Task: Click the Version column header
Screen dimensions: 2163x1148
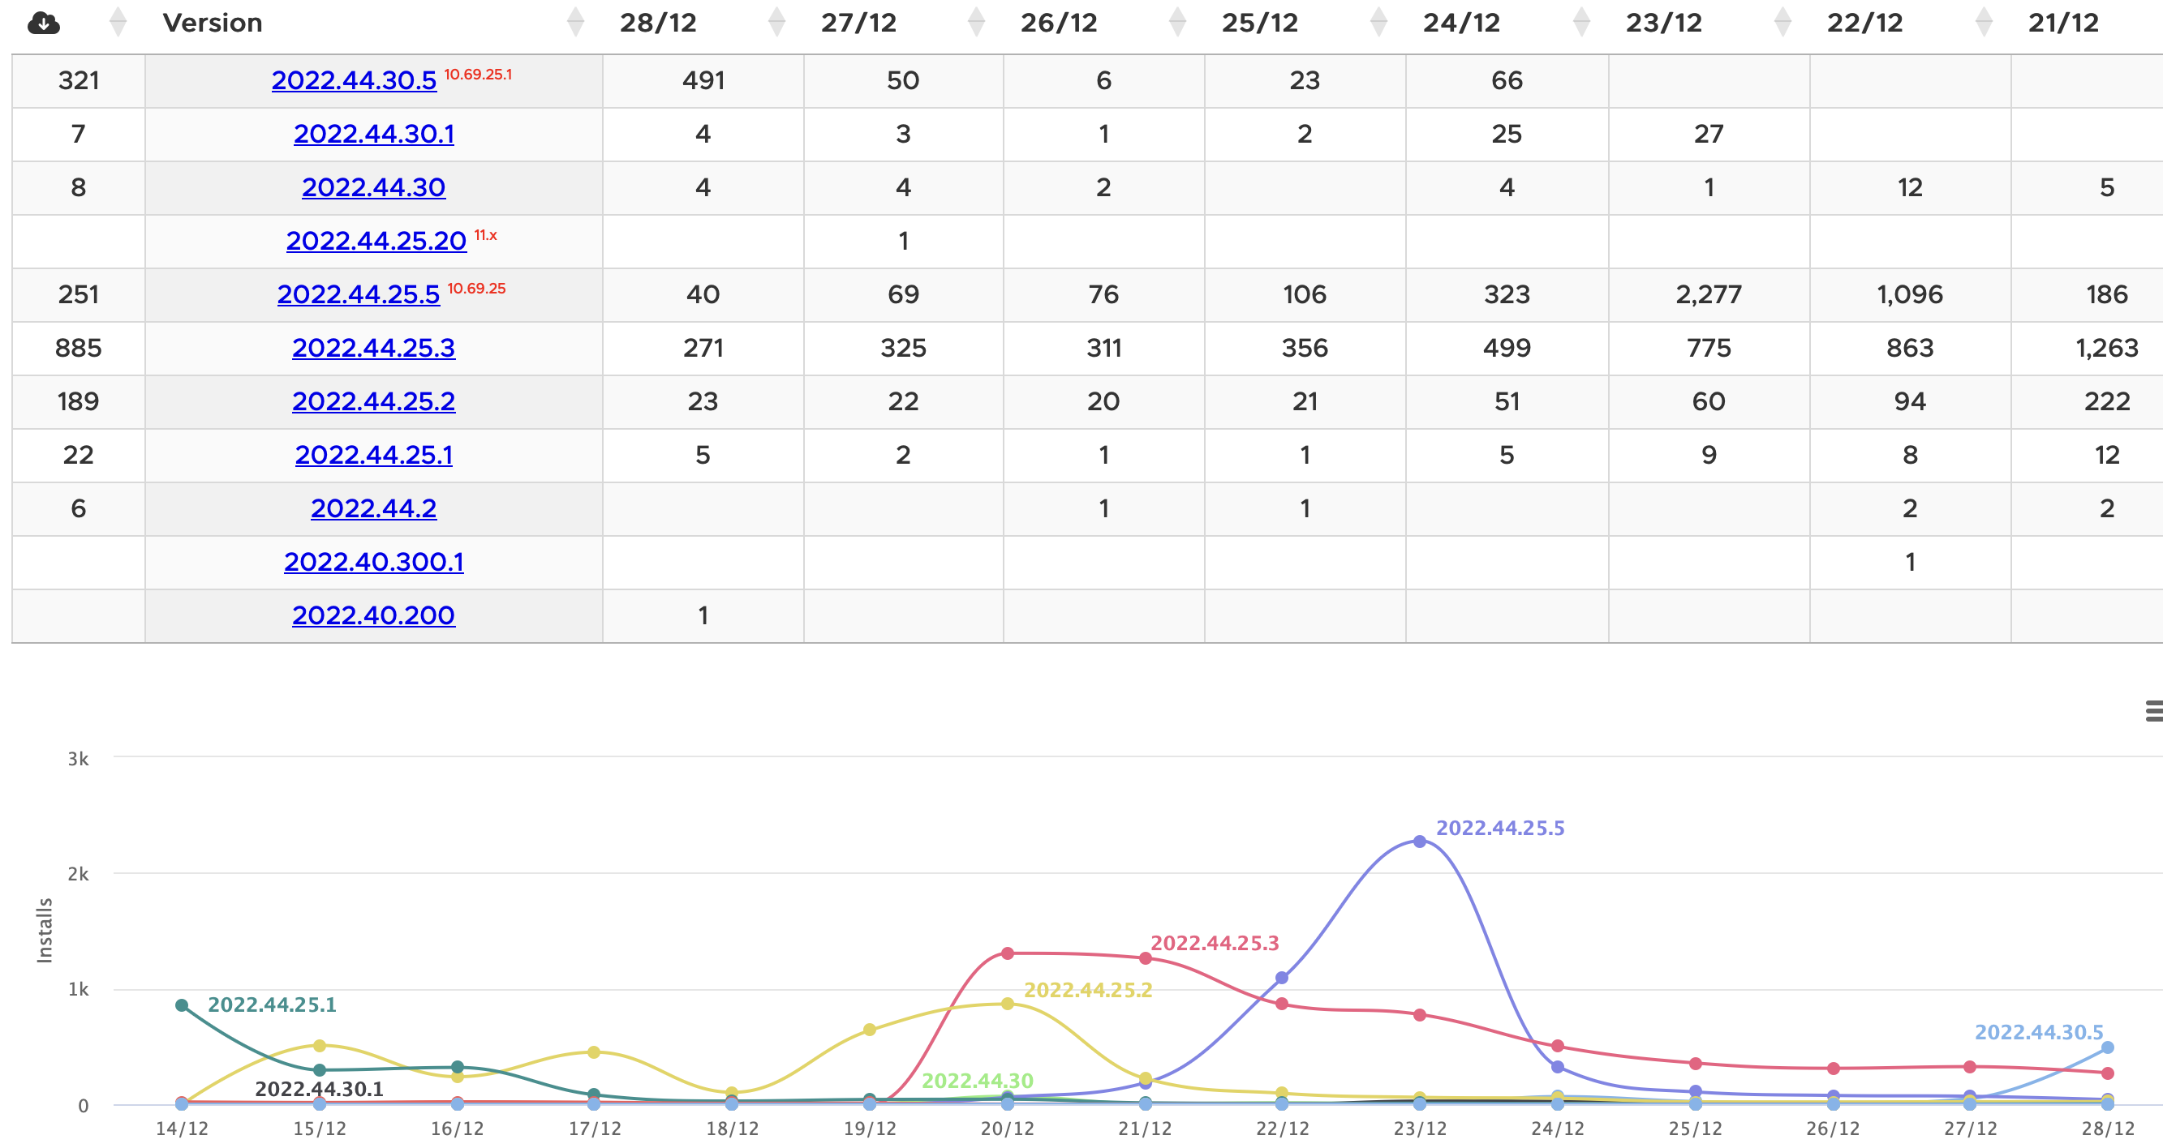Action: (213, 23)
